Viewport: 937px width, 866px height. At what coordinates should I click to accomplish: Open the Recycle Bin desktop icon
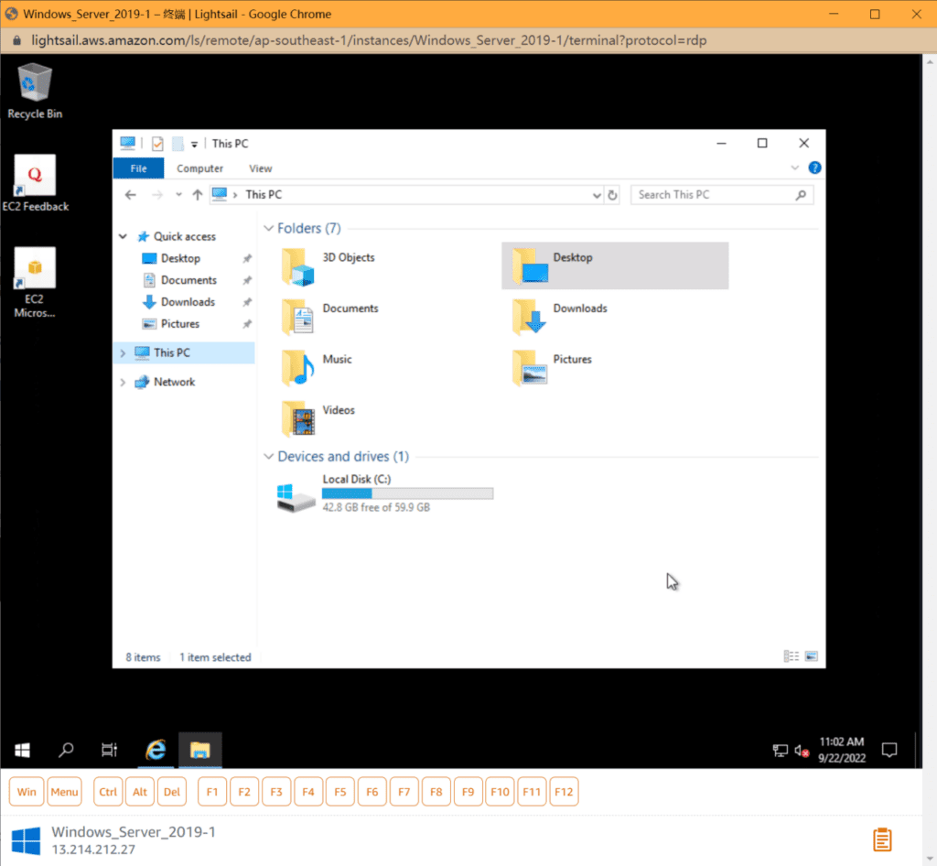[35, 90]
